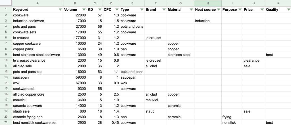This screenshot has width=291, height=125.
Task: Expand the Quality filter dropdown
Action: pyautogui.click(x=288, y=10)
